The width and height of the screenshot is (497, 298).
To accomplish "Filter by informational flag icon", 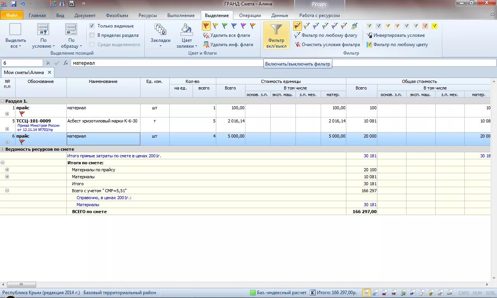I will pyautogui.click(x=355, y=26).
